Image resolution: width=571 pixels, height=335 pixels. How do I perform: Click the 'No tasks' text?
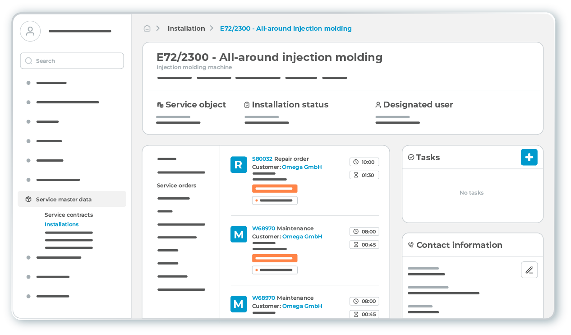(x=471, y=193)
